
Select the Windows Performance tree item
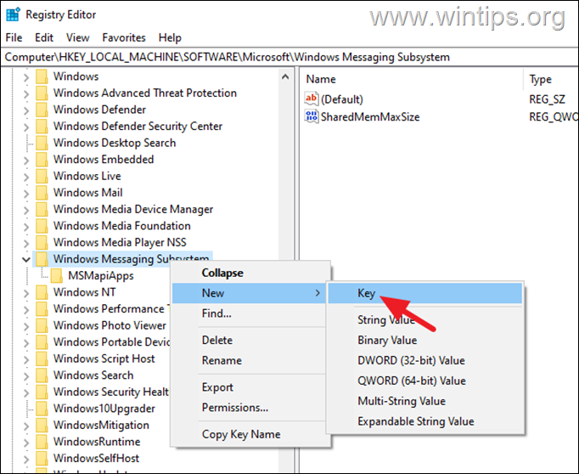(x=111, y=309)
